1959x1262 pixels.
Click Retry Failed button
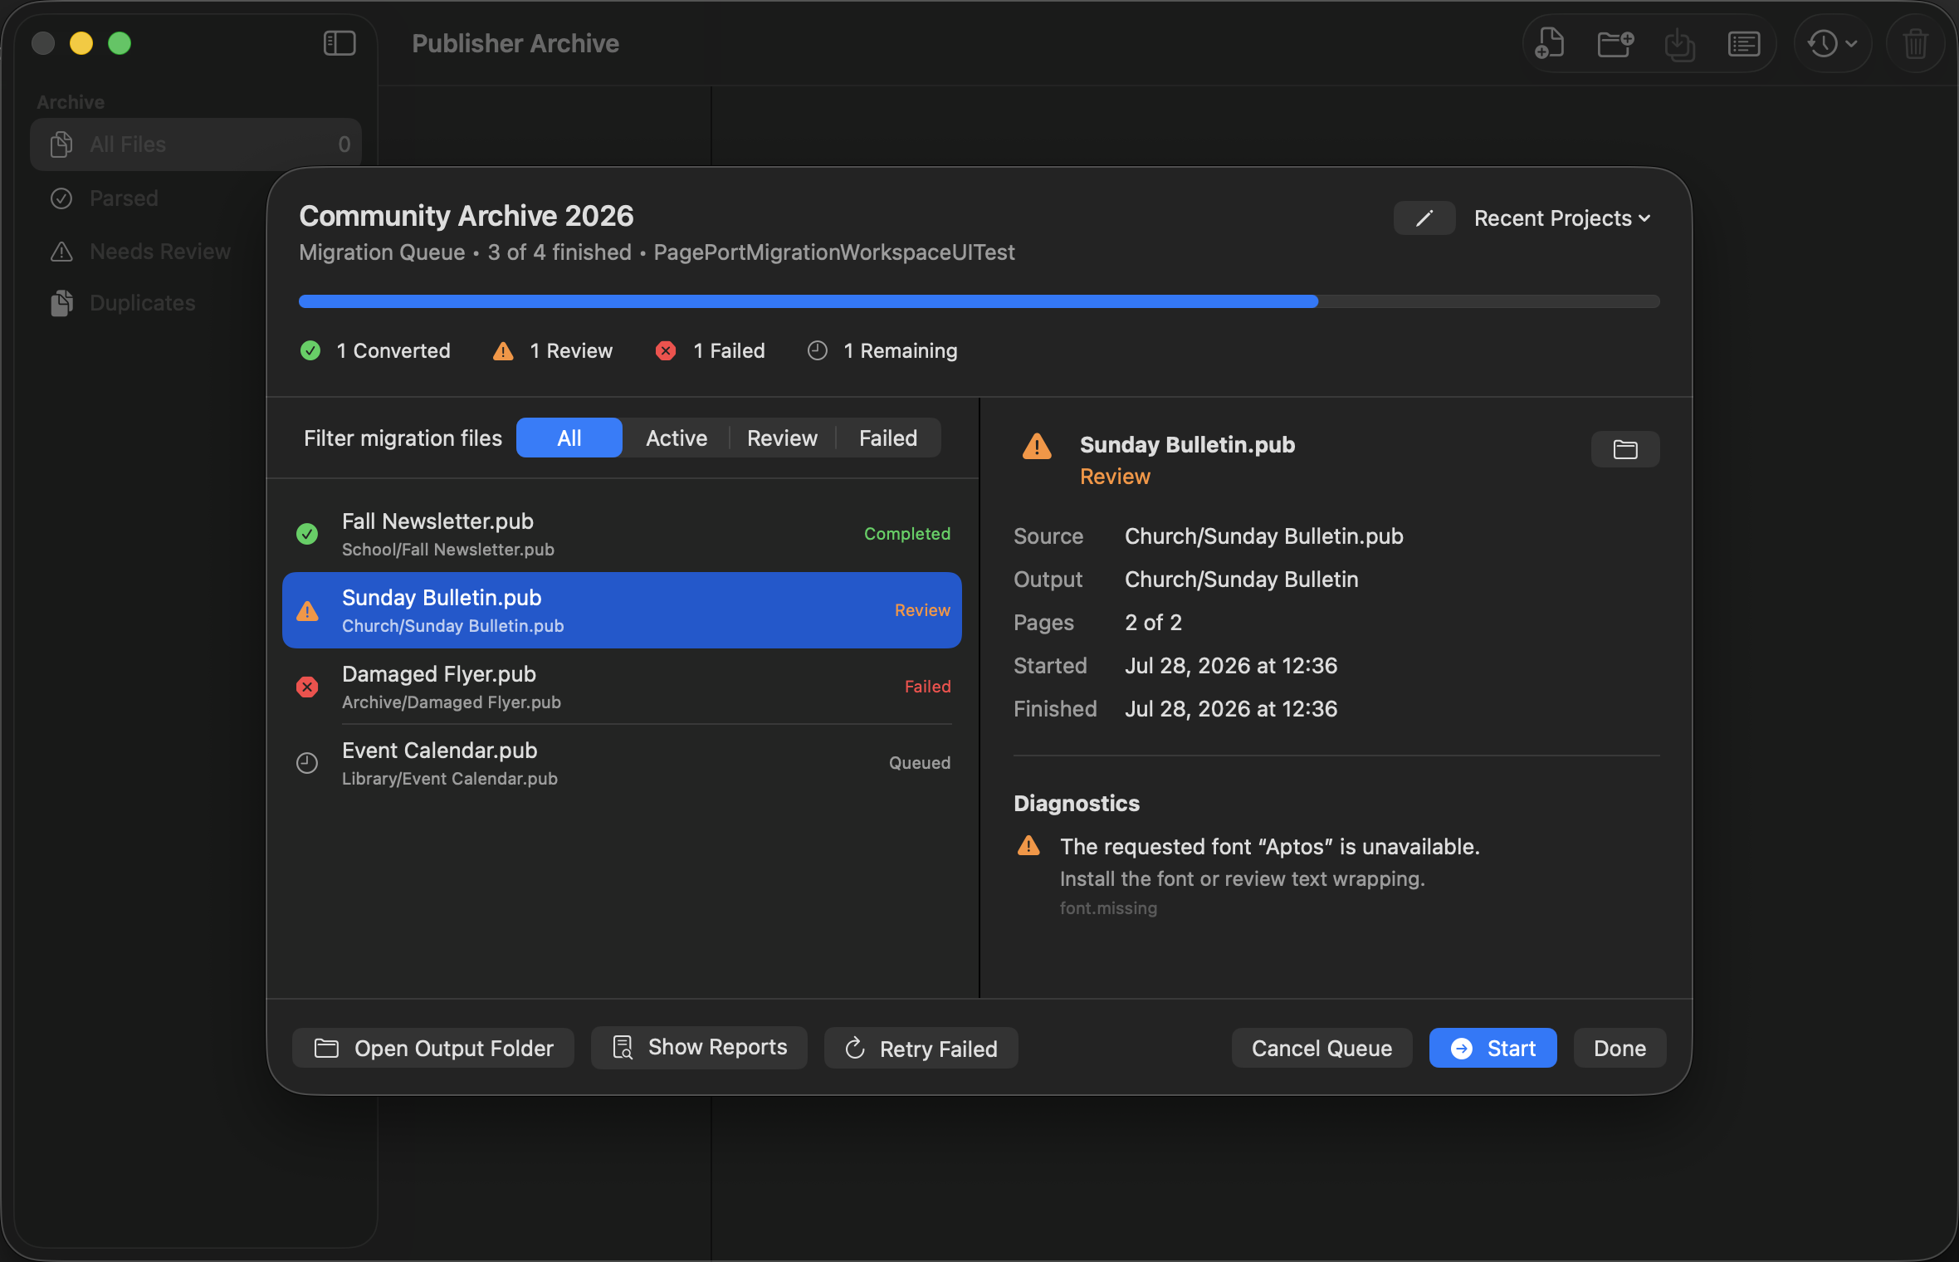click(921, 1048)
